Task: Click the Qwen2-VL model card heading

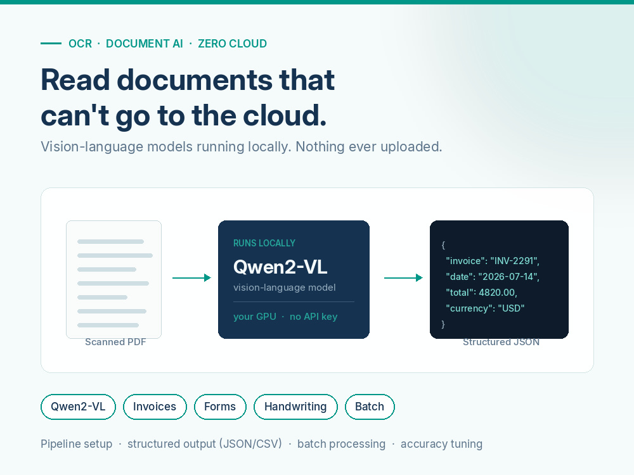Action: click(280, 267)
